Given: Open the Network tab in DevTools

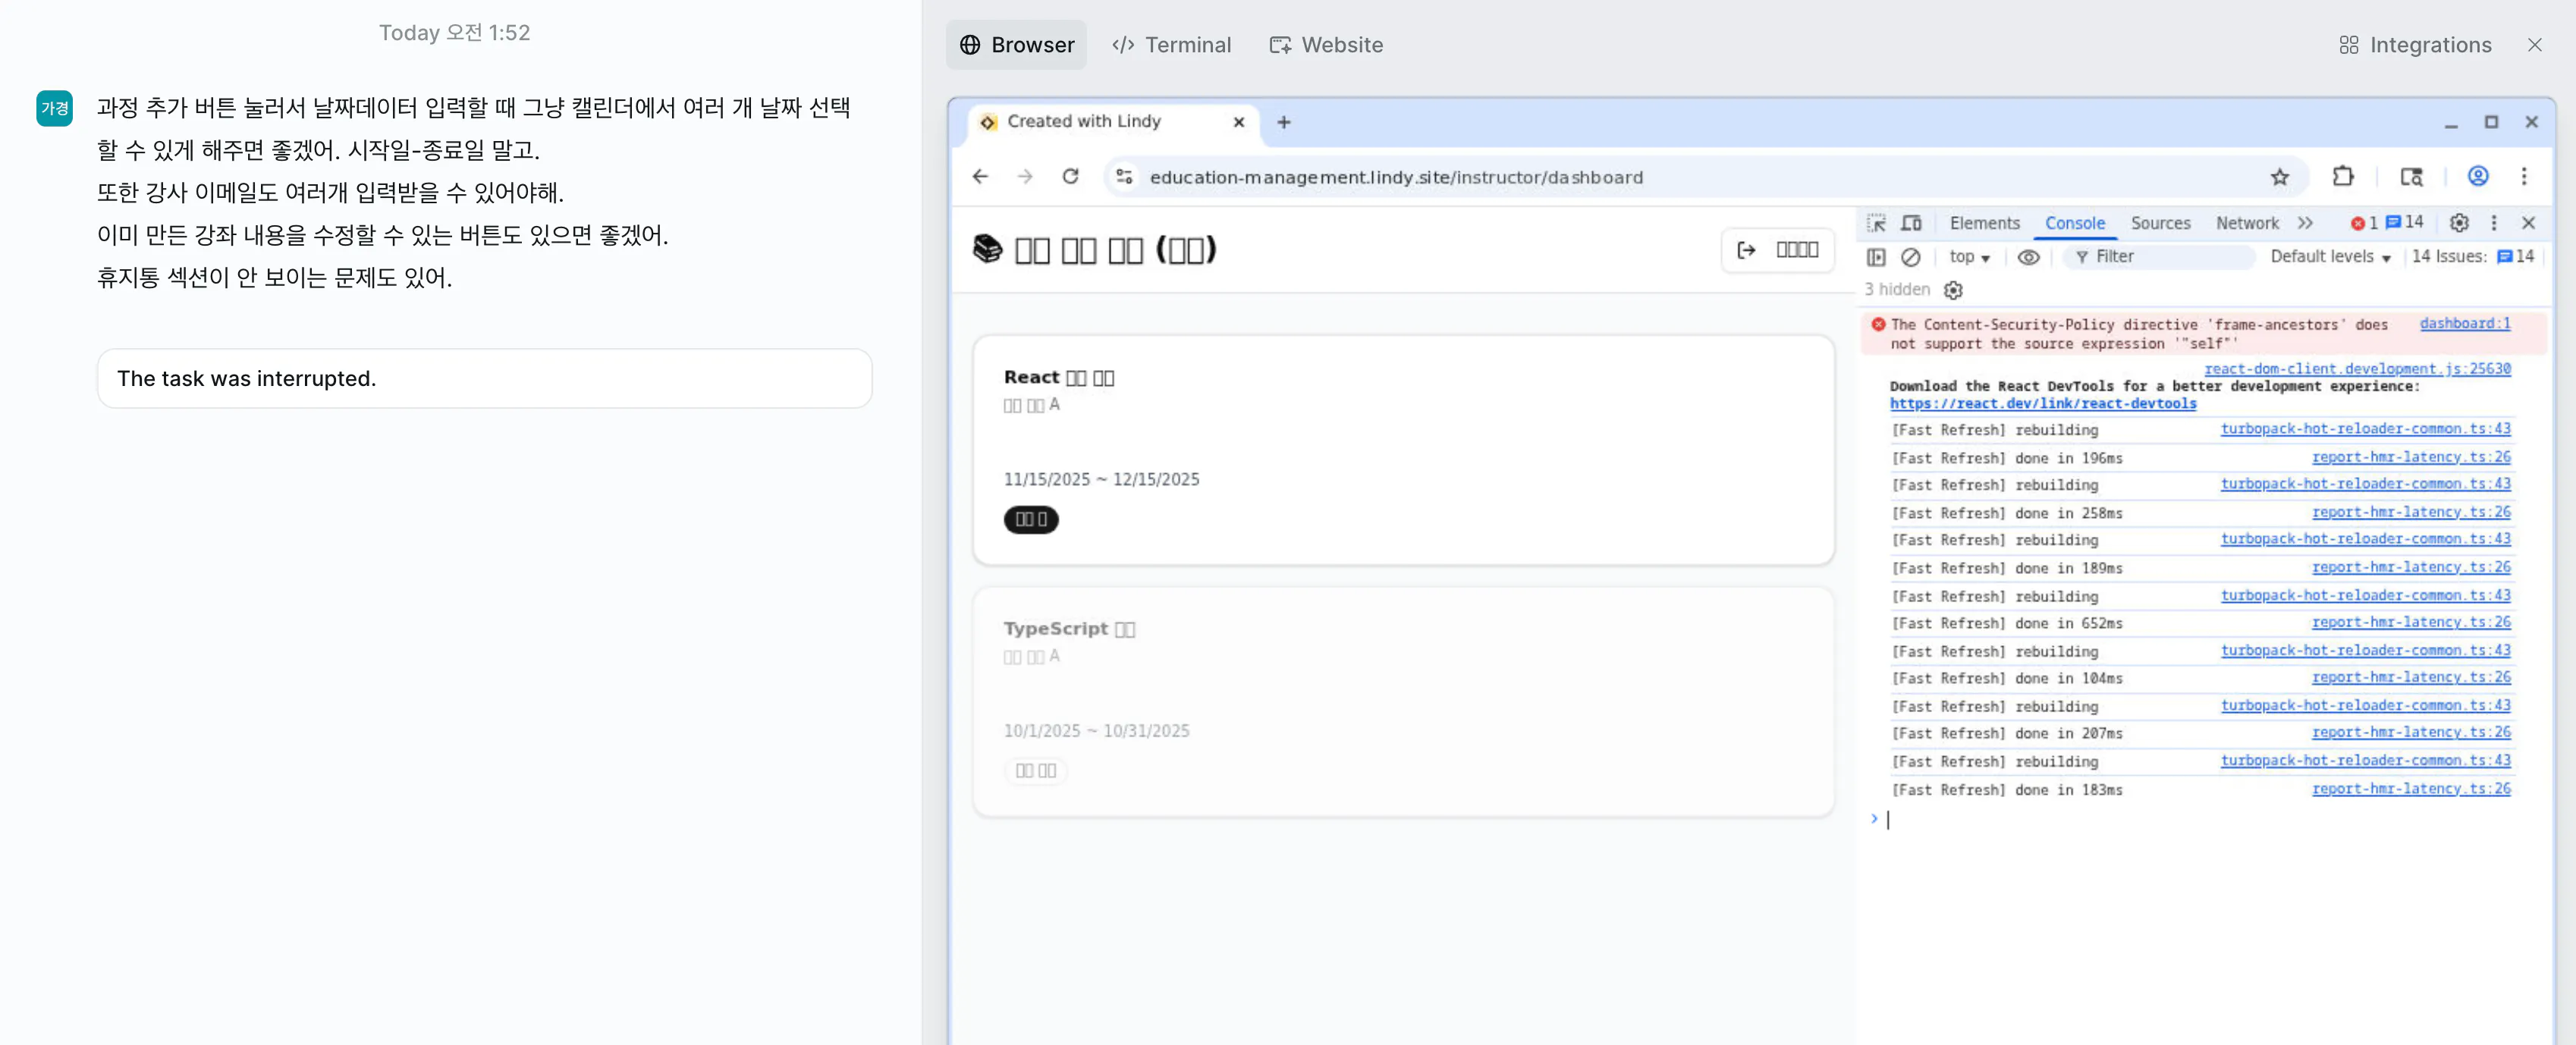Looking at the screenshot, I should 2246,223.
